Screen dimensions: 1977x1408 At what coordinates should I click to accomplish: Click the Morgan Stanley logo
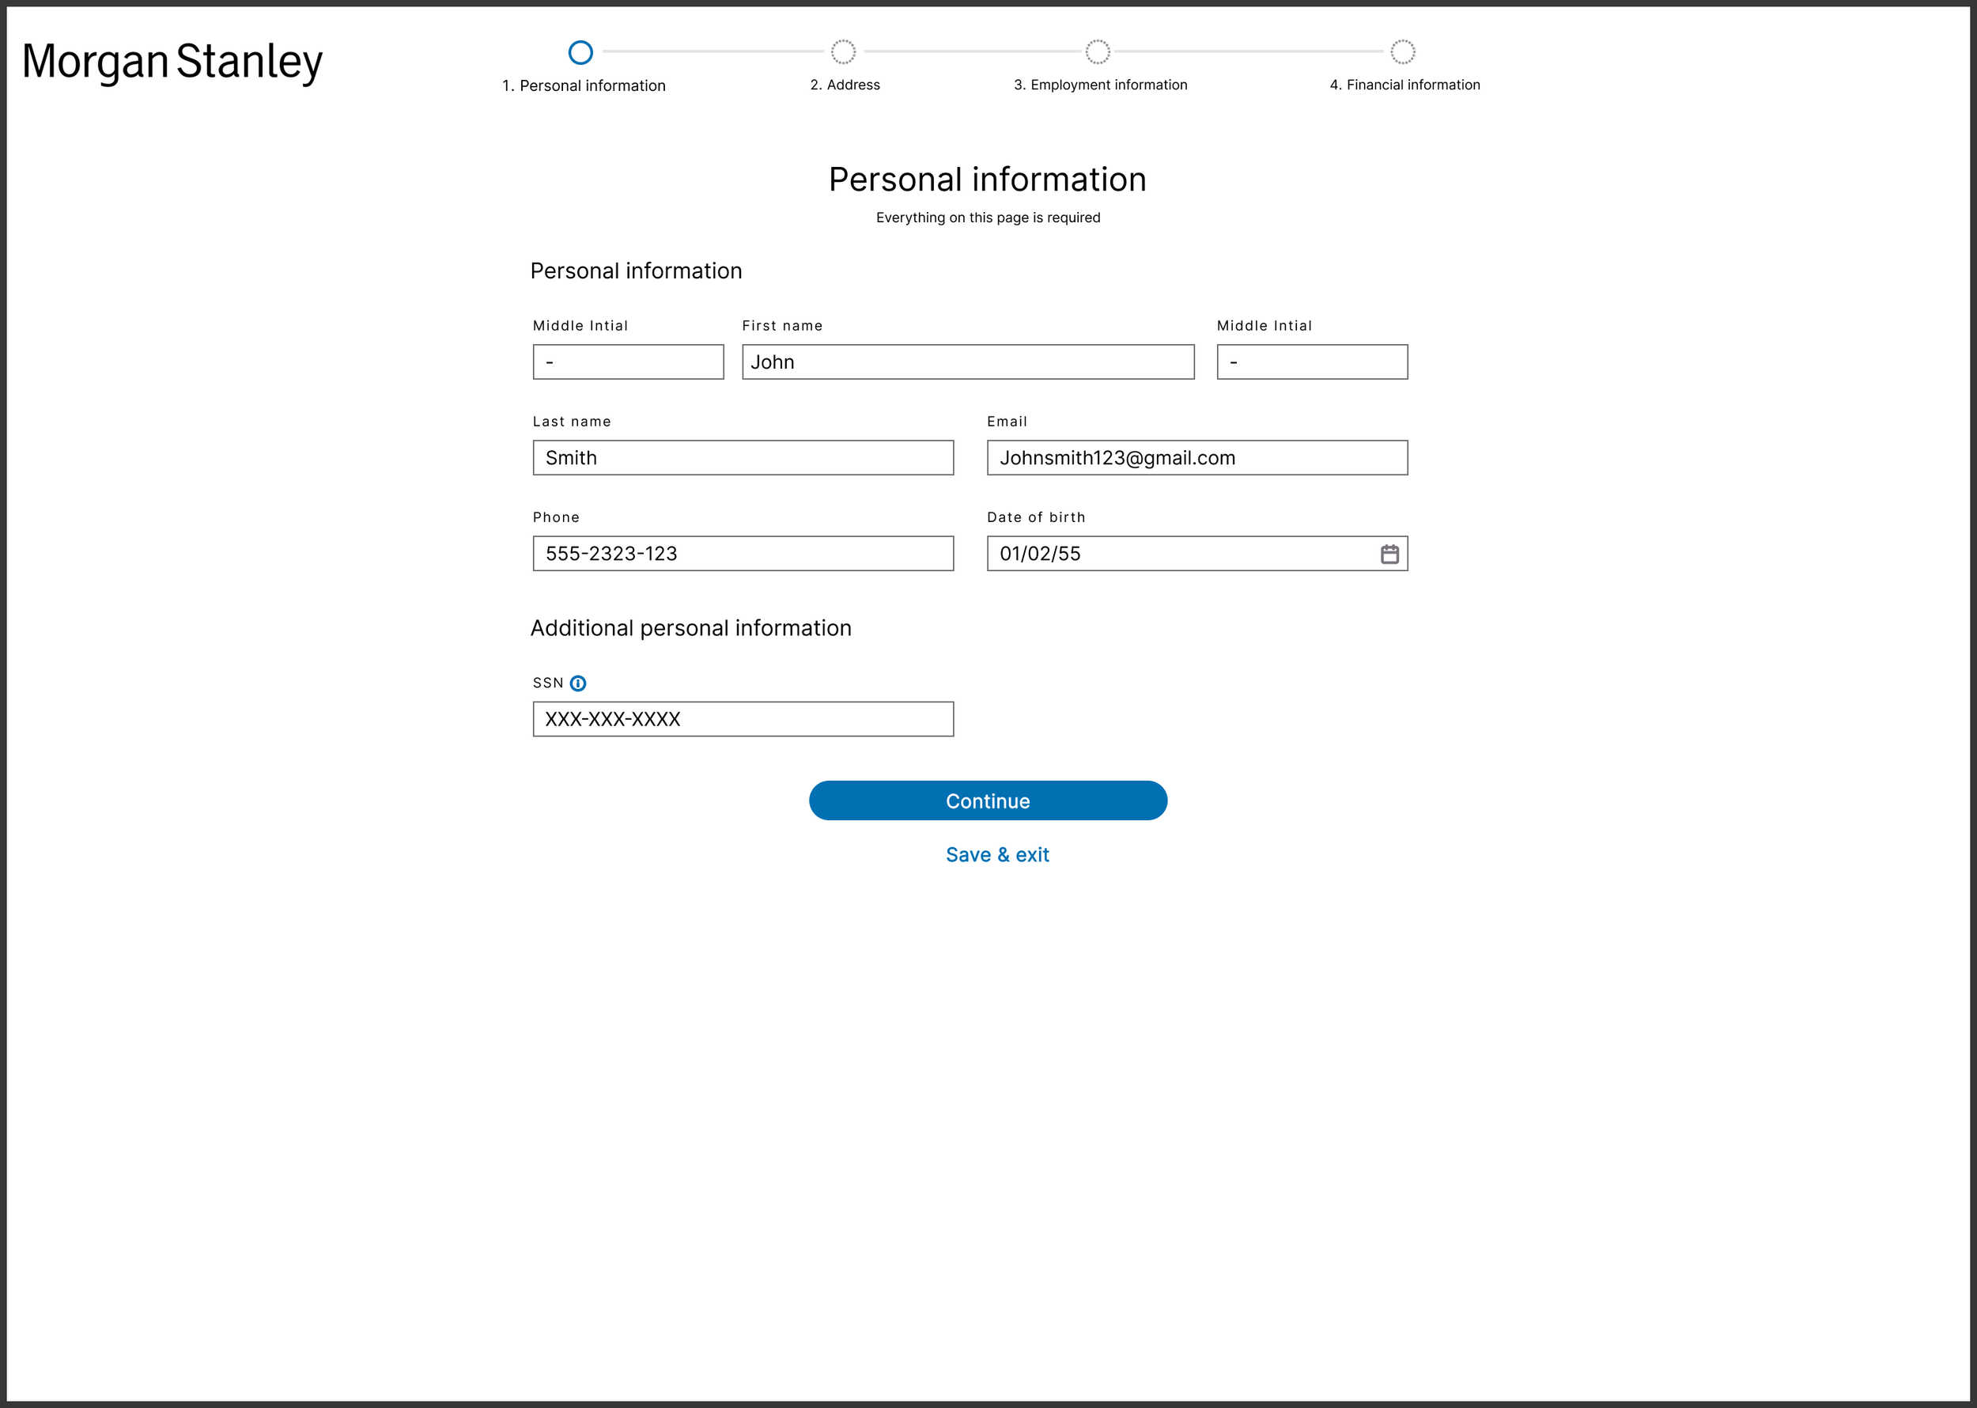(x=172, y=62)
